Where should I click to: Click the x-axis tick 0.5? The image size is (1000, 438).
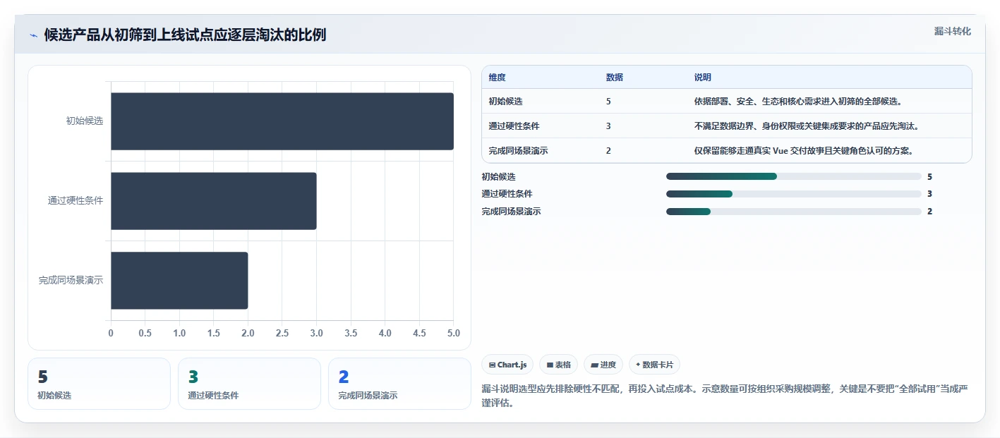(x=145, y=333)
